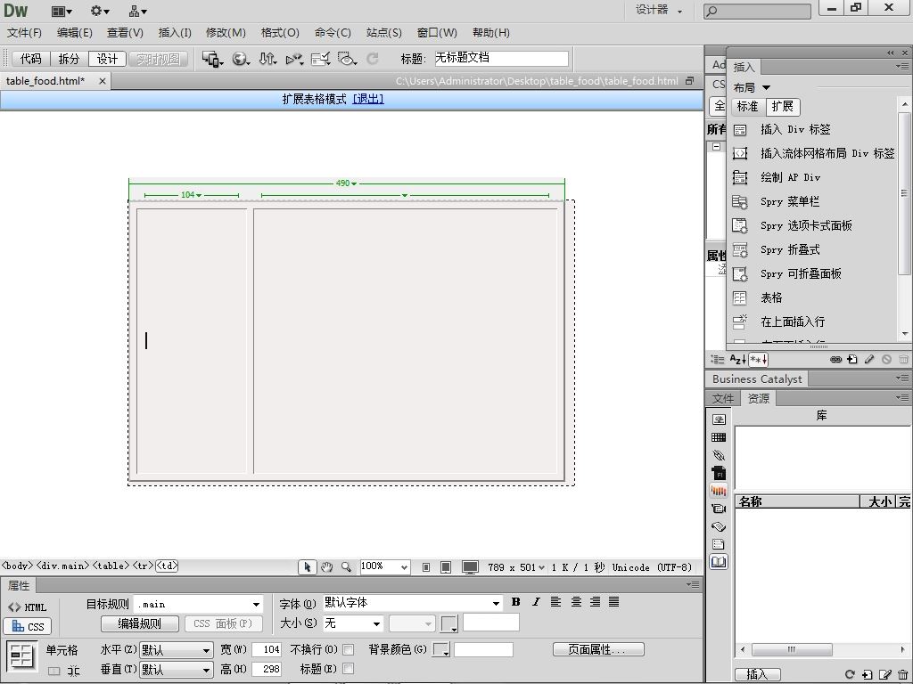Select the <div.main> tag in tag selector
Viewport: 913px width, 684px height.
click(63, 566)
